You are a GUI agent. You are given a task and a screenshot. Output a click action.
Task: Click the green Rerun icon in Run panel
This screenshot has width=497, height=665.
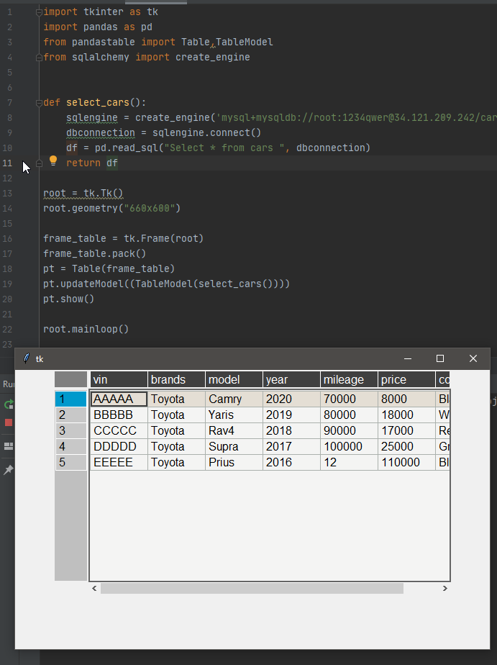pos(9,405)
